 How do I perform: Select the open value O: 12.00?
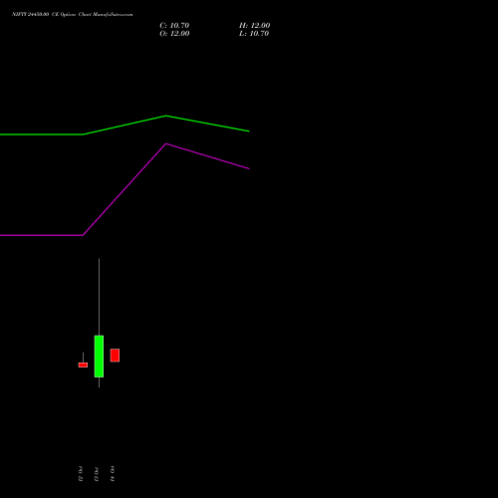click(174, 33)
